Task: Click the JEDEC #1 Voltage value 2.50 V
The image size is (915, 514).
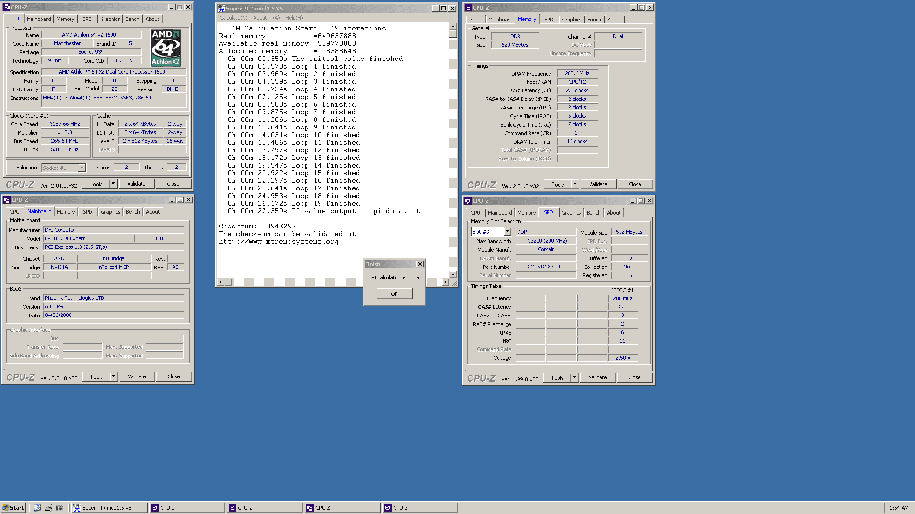Action: (x=622, y=358)
